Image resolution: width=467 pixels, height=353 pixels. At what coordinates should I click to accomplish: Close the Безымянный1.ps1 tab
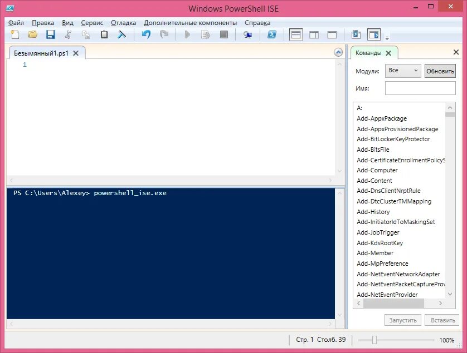pyautogui.click(x=76, y=53)
